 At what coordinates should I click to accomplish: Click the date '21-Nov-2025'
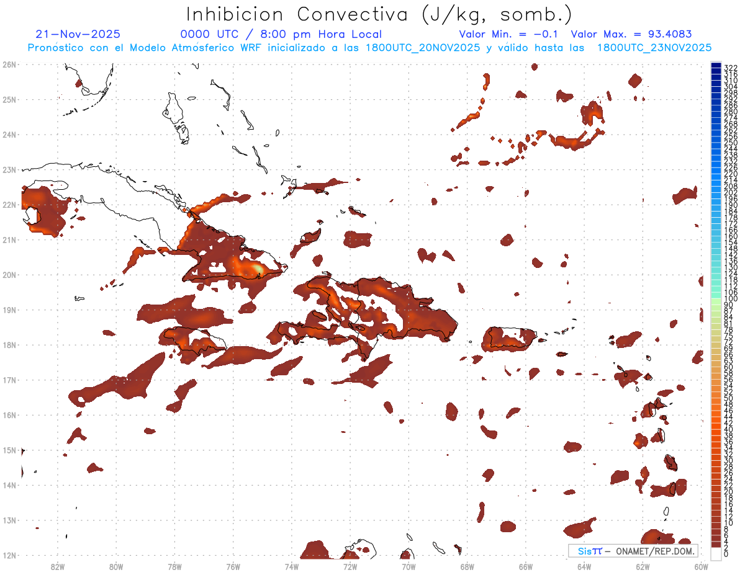tap(78, 35)
